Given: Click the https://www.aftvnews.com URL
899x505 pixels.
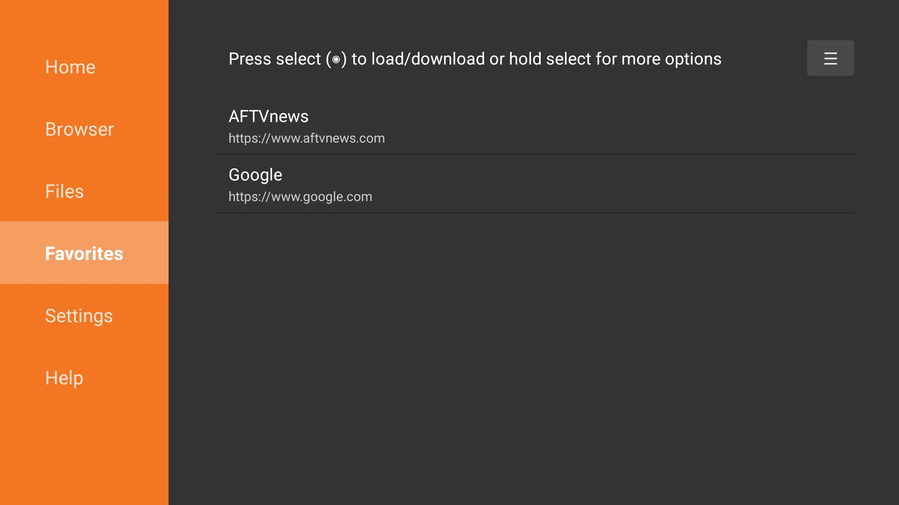Looking at the screenshot, I should (307, 138).
